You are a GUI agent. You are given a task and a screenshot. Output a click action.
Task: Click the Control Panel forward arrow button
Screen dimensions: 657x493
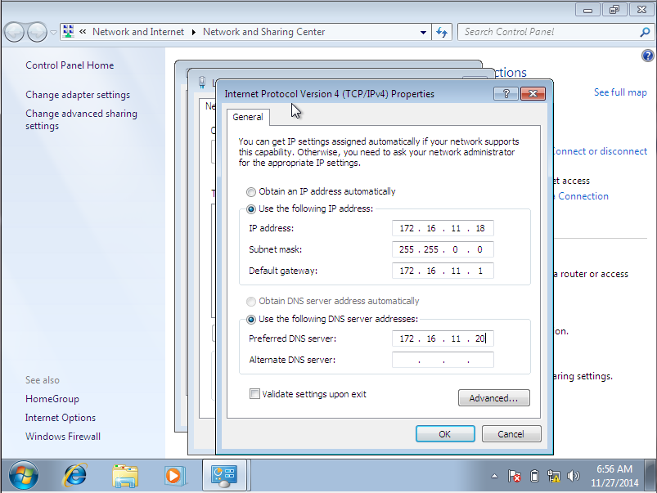point(38,32)
